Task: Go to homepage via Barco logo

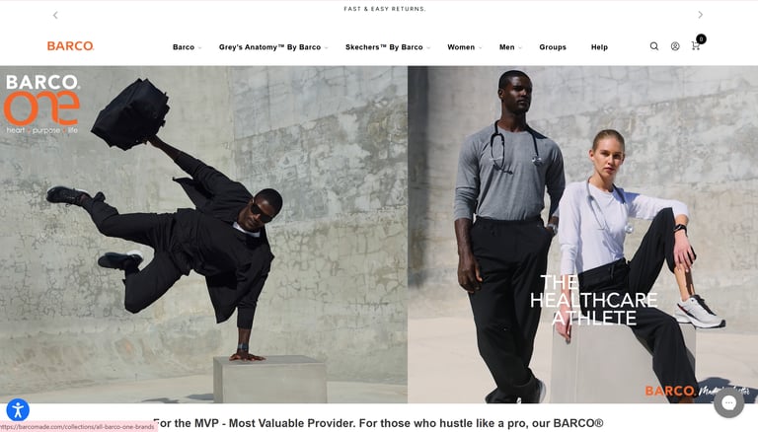Action: click(71, 46)
